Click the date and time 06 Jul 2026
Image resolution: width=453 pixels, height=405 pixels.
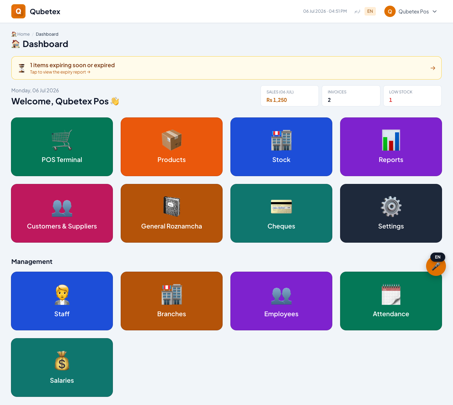(x=325, y=11)
